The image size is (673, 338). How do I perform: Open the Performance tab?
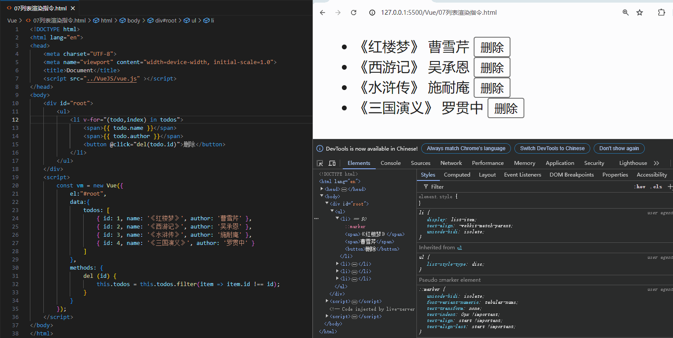pyautogui.click(x=488, y=163)
